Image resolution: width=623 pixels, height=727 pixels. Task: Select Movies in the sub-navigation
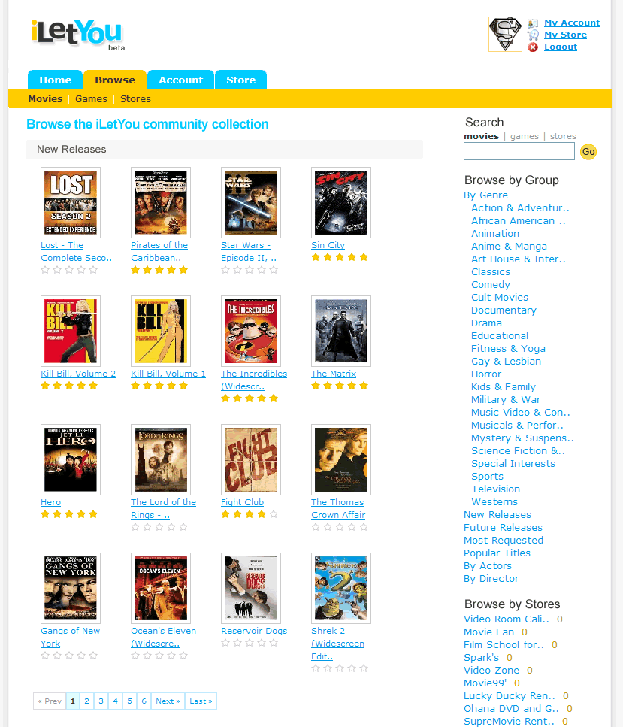coord(45,98)
